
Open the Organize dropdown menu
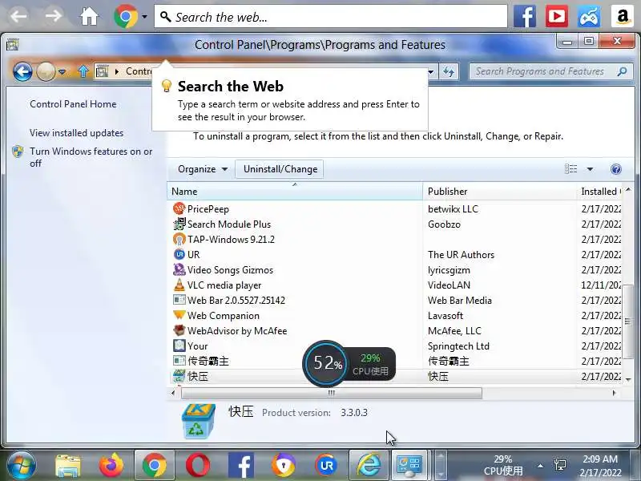(x=203, y=169)
